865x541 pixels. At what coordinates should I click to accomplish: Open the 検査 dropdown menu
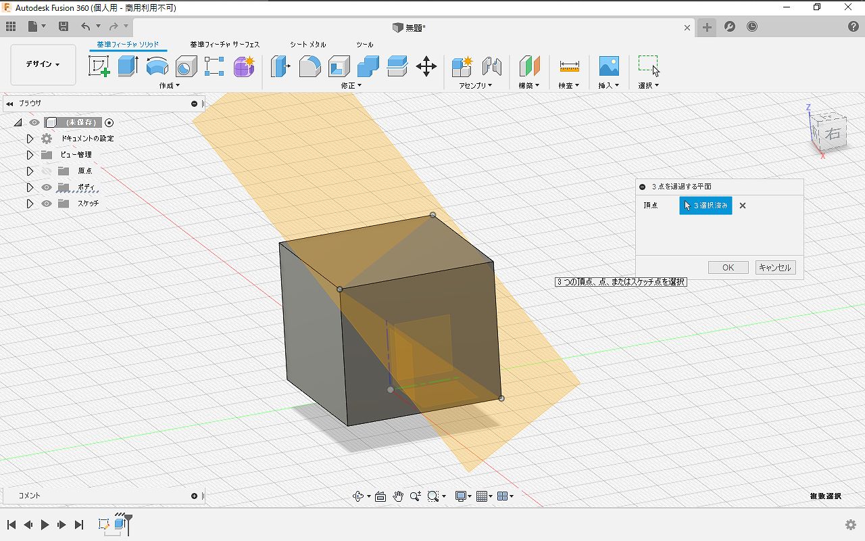569,86
